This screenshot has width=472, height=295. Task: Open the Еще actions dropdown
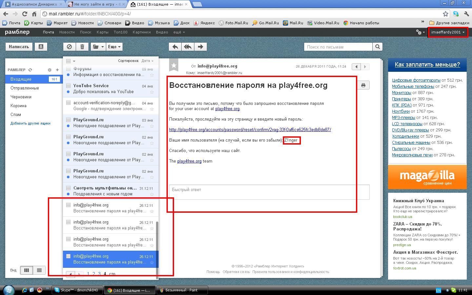tap(114, 47)
